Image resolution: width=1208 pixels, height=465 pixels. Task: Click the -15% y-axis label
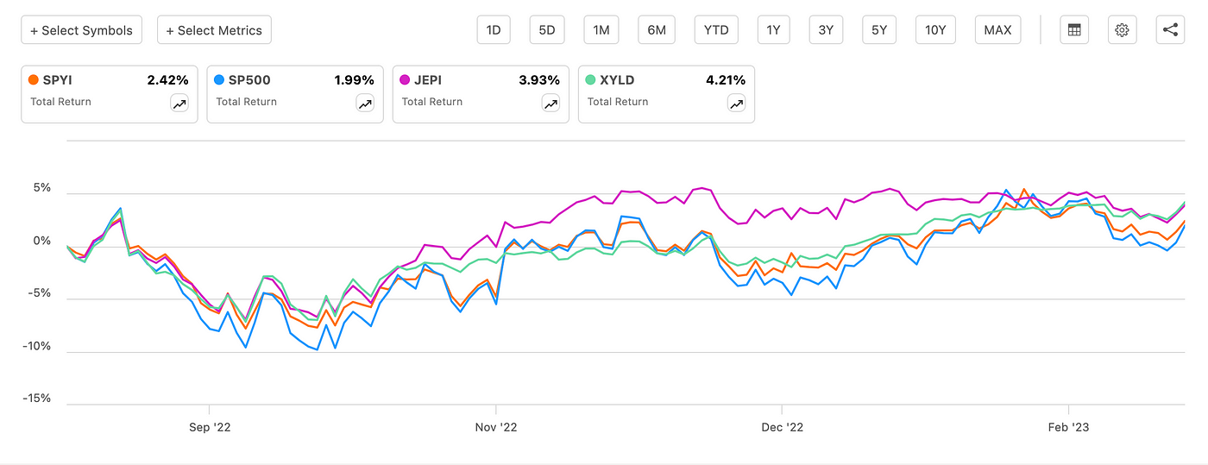tap(36, 399)
